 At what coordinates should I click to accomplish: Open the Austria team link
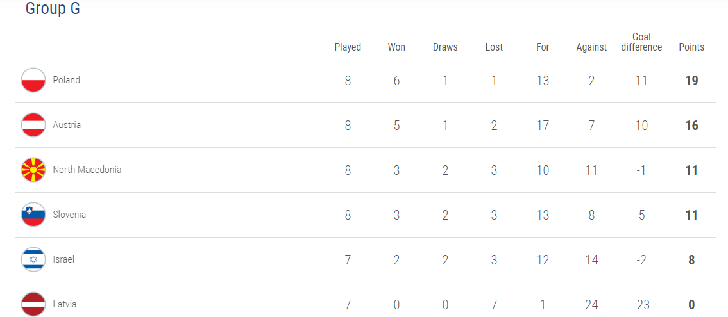[67, 125]
